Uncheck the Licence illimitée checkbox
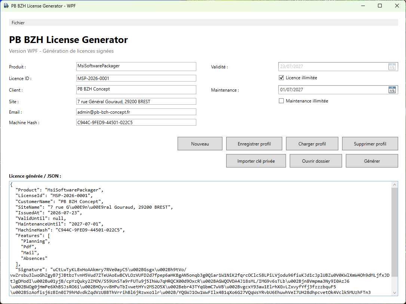 pos(281,78)
